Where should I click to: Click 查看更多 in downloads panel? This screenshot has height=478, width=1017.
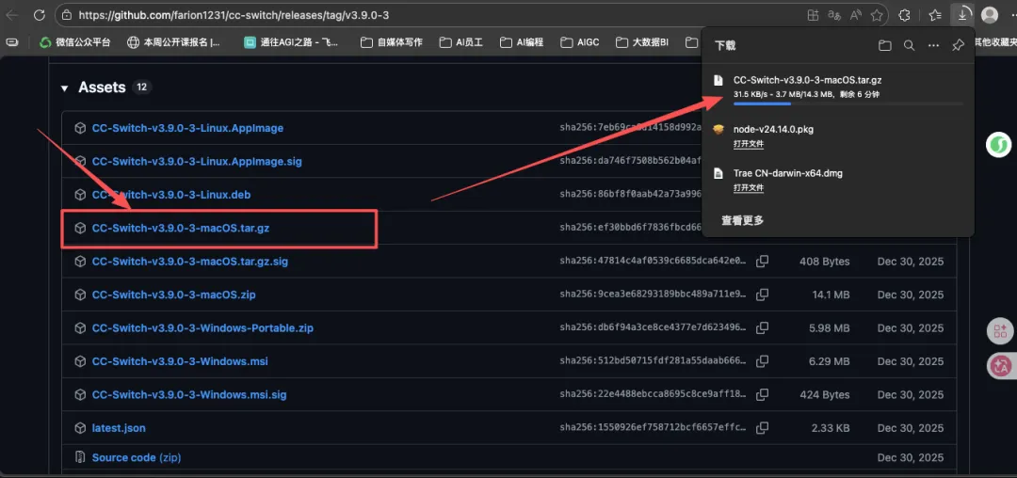pos(743,221)
